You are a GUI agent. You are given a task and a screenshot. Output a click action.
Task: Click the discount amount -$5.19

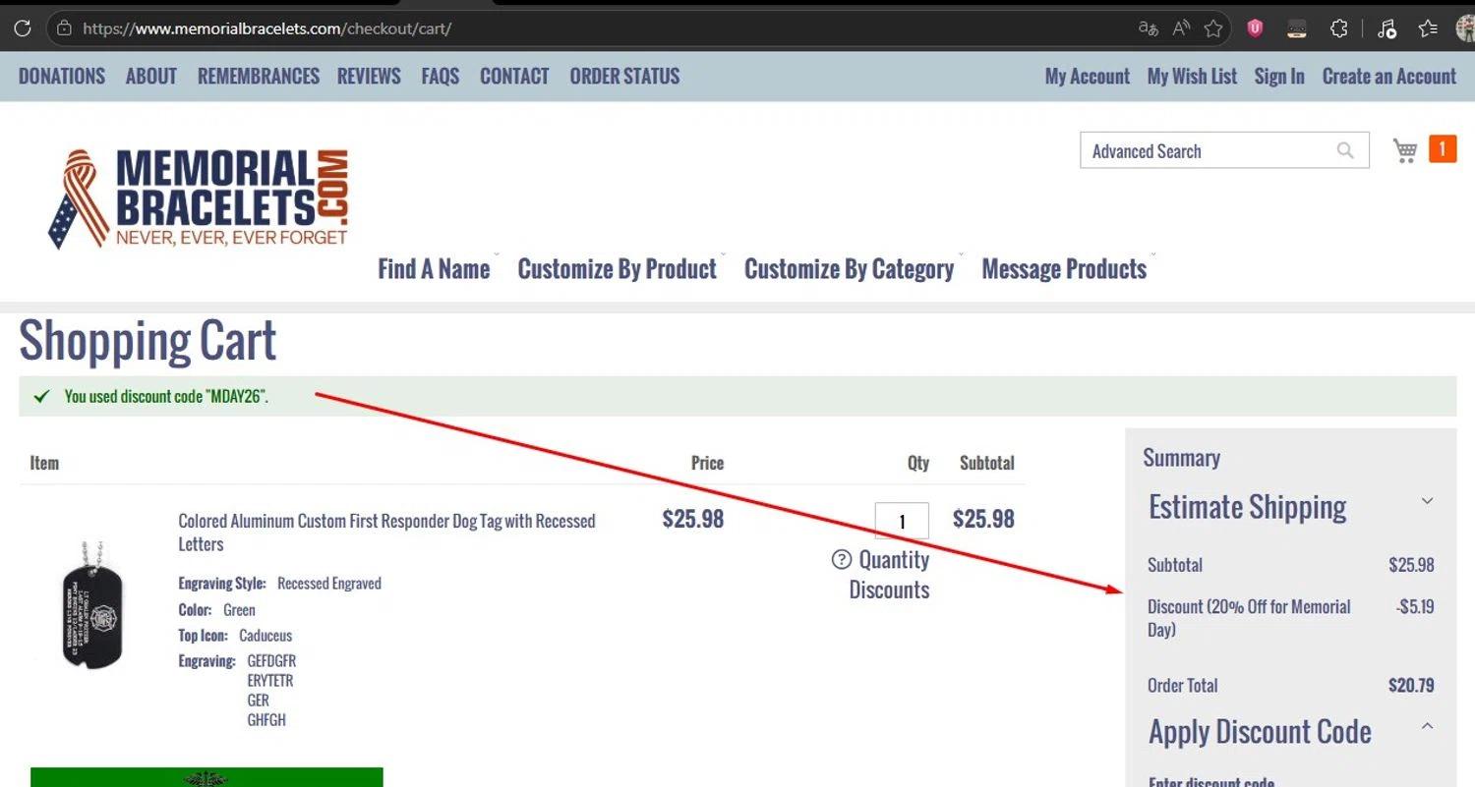point(1415,607)
